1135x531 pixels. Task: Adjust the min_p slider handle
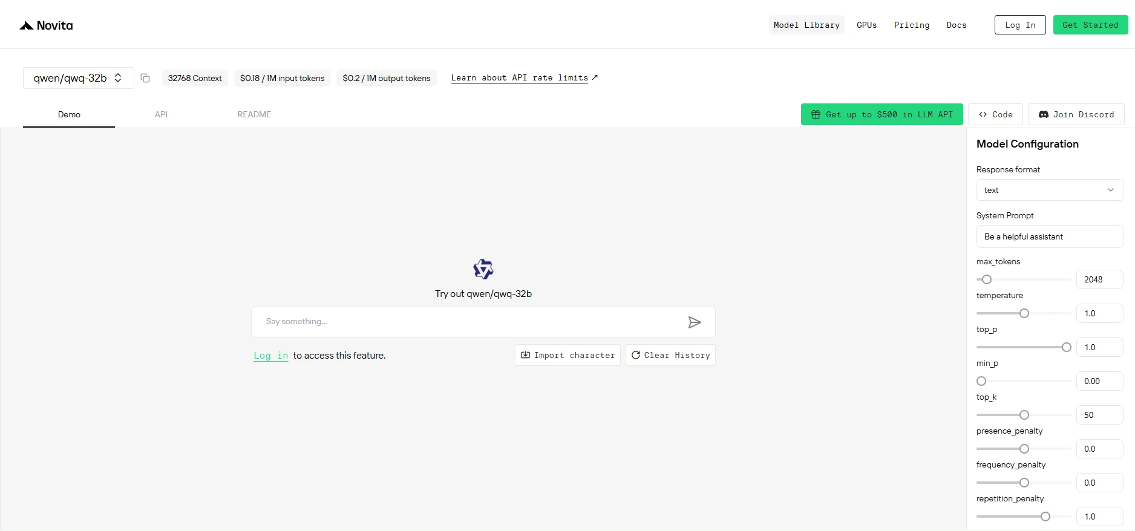(x=981, y=381)
